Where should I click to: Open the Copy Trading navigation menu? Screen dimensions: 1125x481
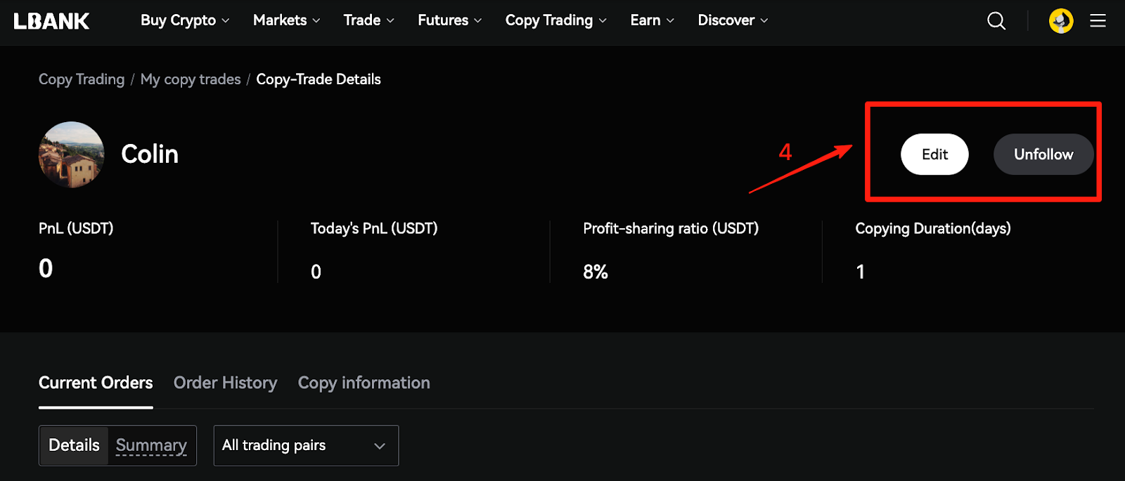[x=555, y=20]
